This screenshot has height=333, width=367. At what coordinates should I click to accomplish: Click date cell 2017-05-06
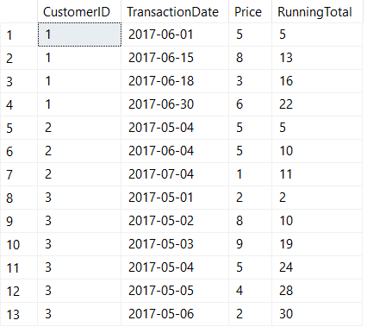click(175, 314)
